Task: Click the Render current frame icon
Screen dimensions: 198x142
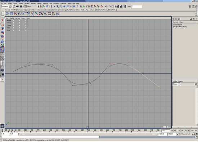Action: (118, 6)
